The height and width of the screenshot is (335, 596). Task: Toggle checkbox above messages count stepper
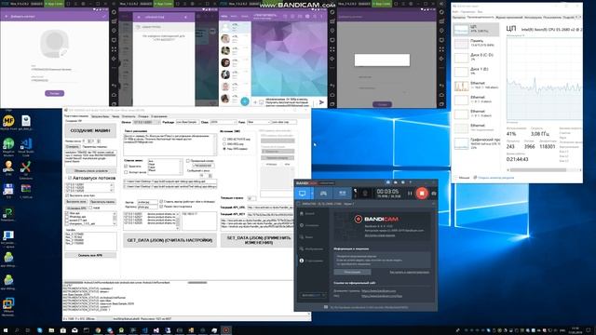tap(188, 161)
